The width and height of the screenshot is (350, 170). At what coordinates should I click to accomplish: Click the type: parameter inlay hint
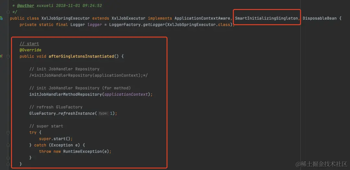coord(104,113)
